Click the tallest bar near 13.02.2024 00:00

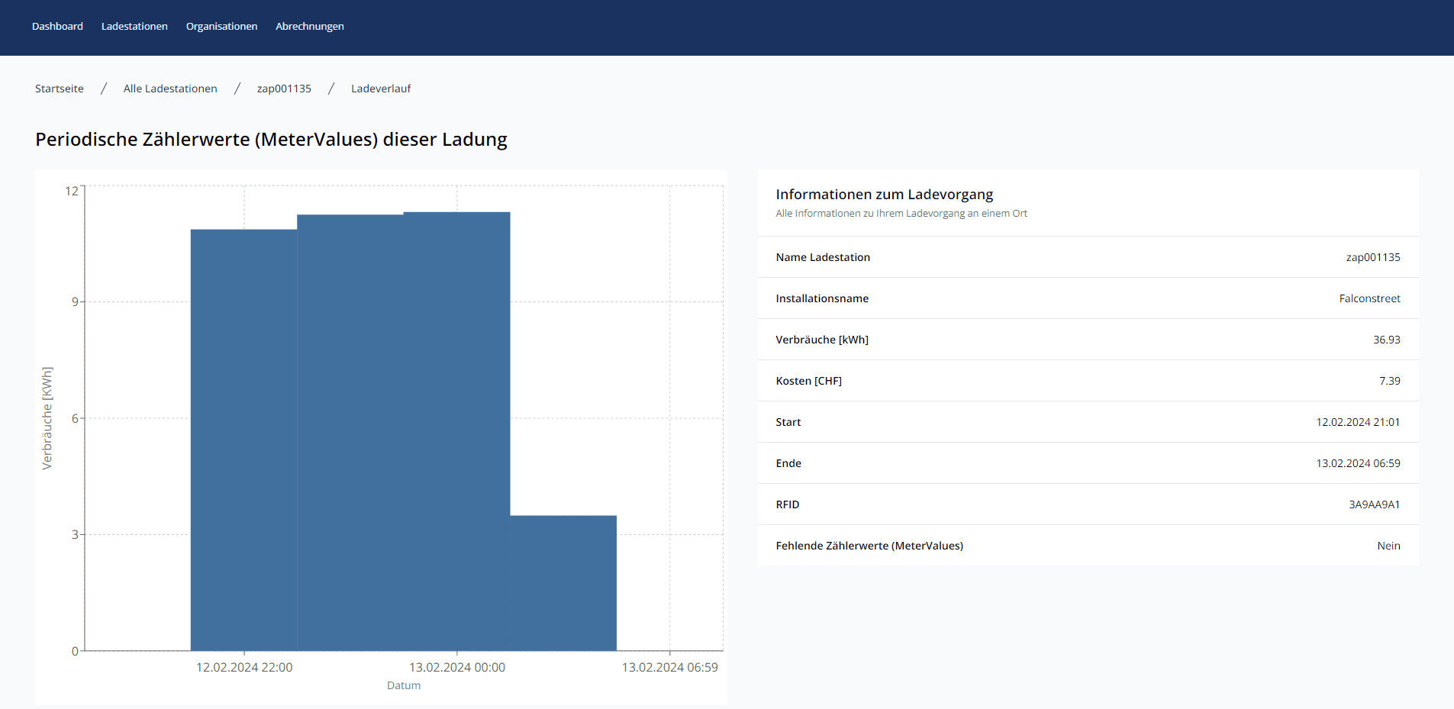point(456,431)
